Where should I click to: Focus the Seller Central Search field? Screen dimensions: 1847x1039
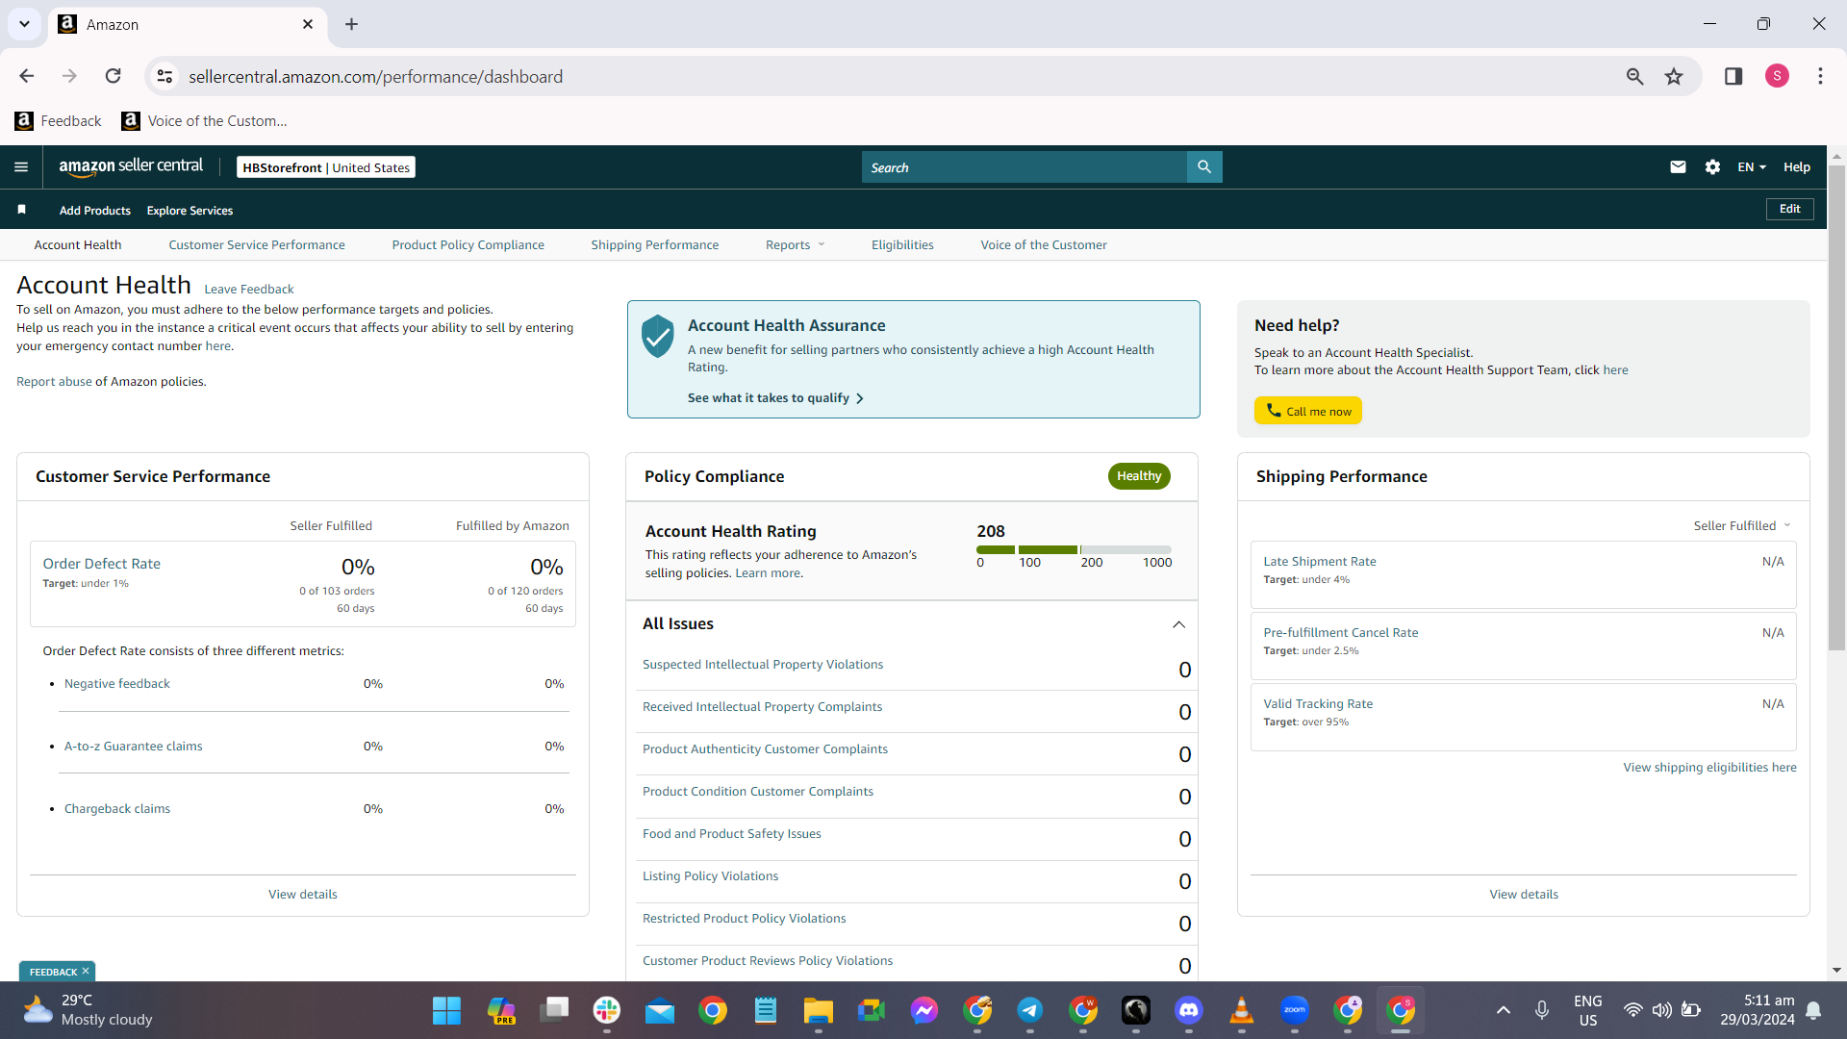(1025, 167)
